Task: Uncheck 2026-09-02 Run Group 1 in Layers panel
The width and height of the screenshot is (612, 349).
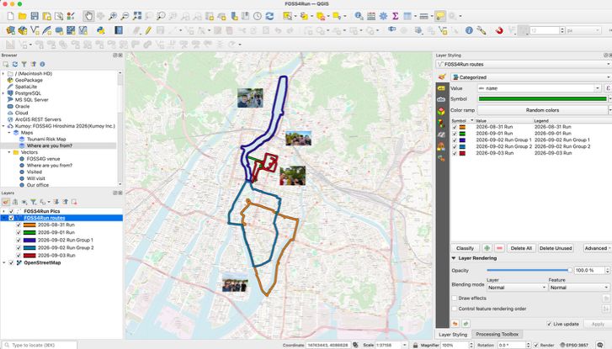Action: pyautogui.click(x=19, y=241)
